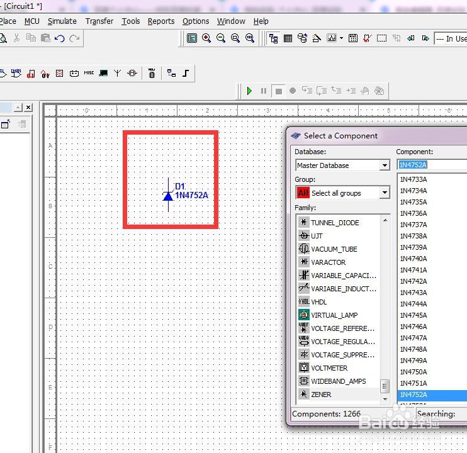
Task: Click the Zoom Area magnifier
Action: pos(235,38)
